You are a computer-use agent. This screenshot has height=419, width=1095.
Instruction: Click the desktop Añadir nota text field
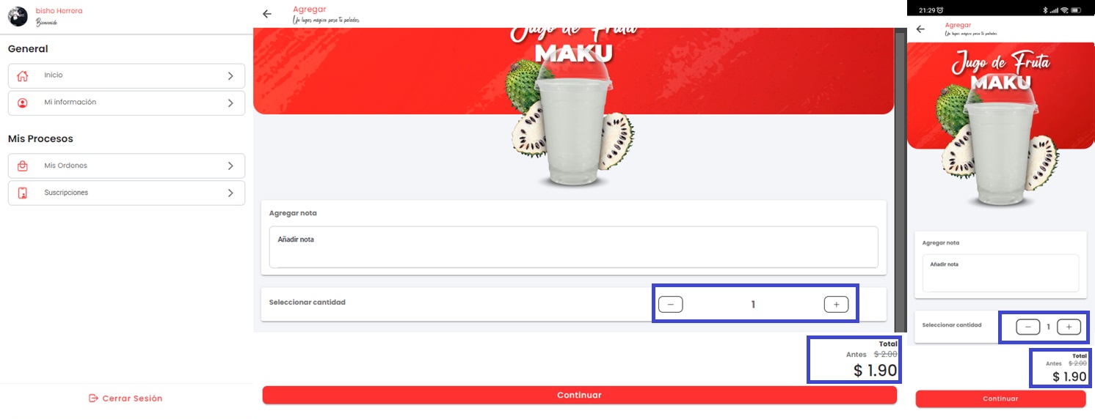pyautogui.click(x=574, y=247)
